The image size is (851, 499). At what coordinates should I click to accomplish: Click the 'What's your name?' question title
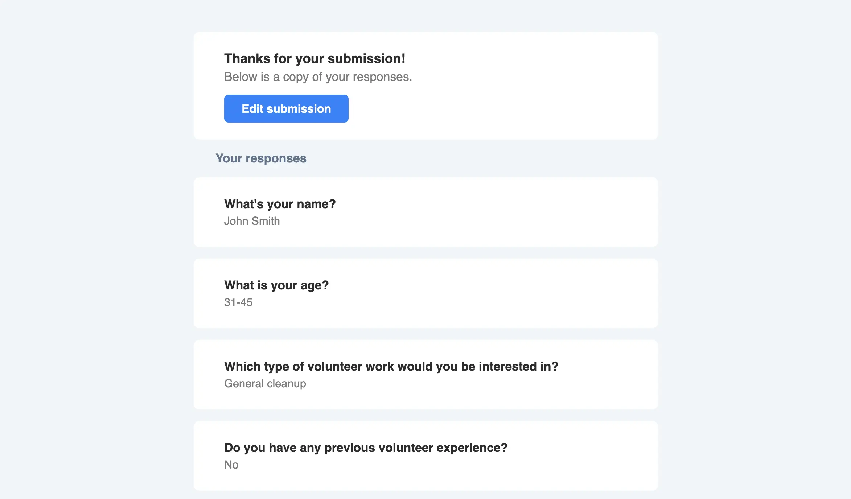pos(280,204)
